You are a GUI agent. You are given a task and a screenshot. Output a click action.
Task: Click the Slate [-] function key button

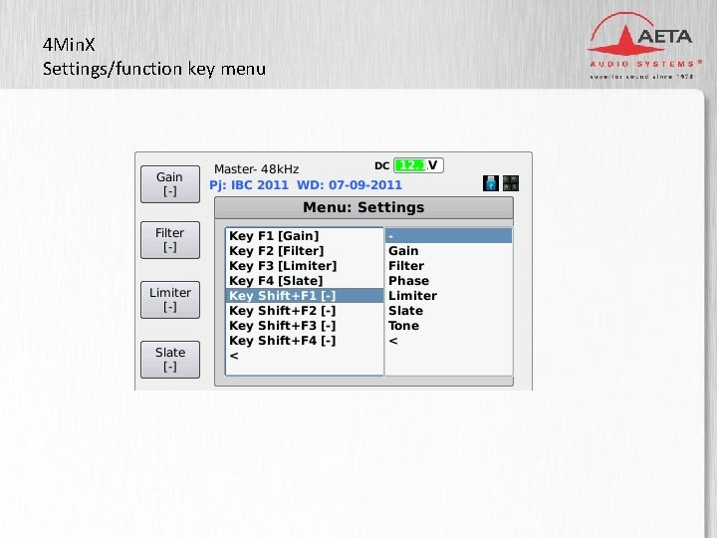point(170,360)
